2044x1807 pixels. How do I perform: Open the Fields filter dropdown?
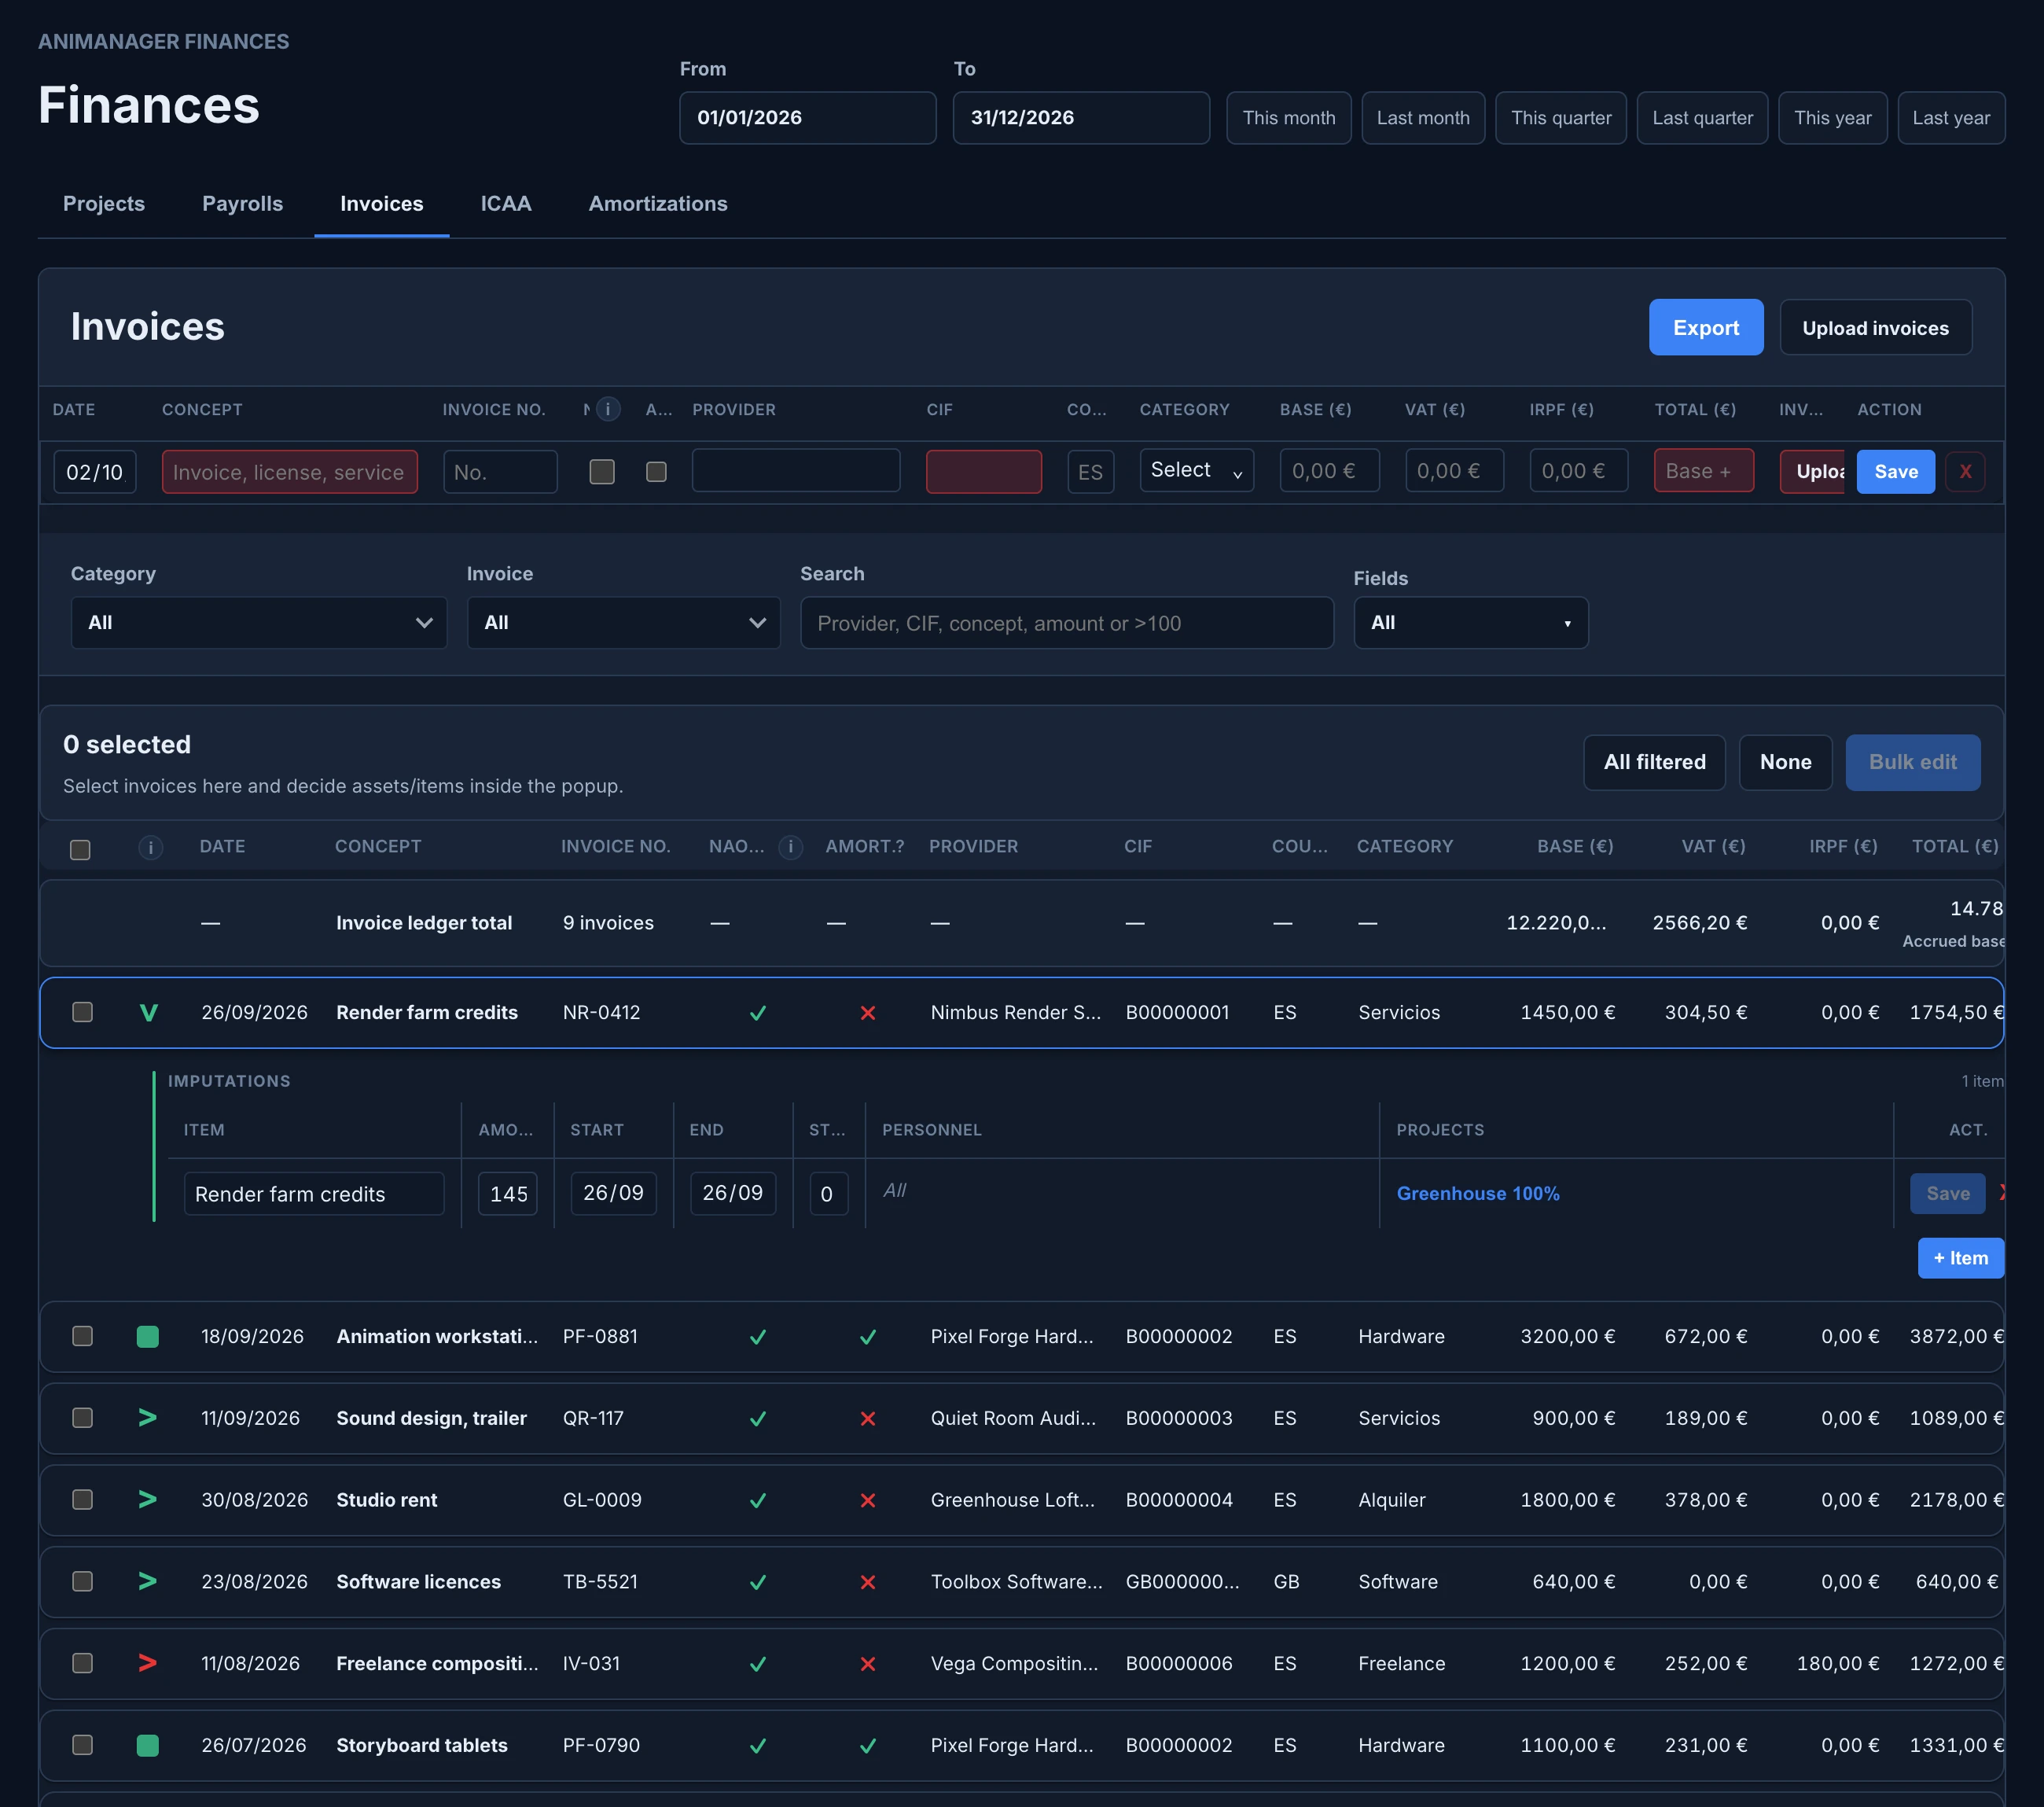[1470, 622]
